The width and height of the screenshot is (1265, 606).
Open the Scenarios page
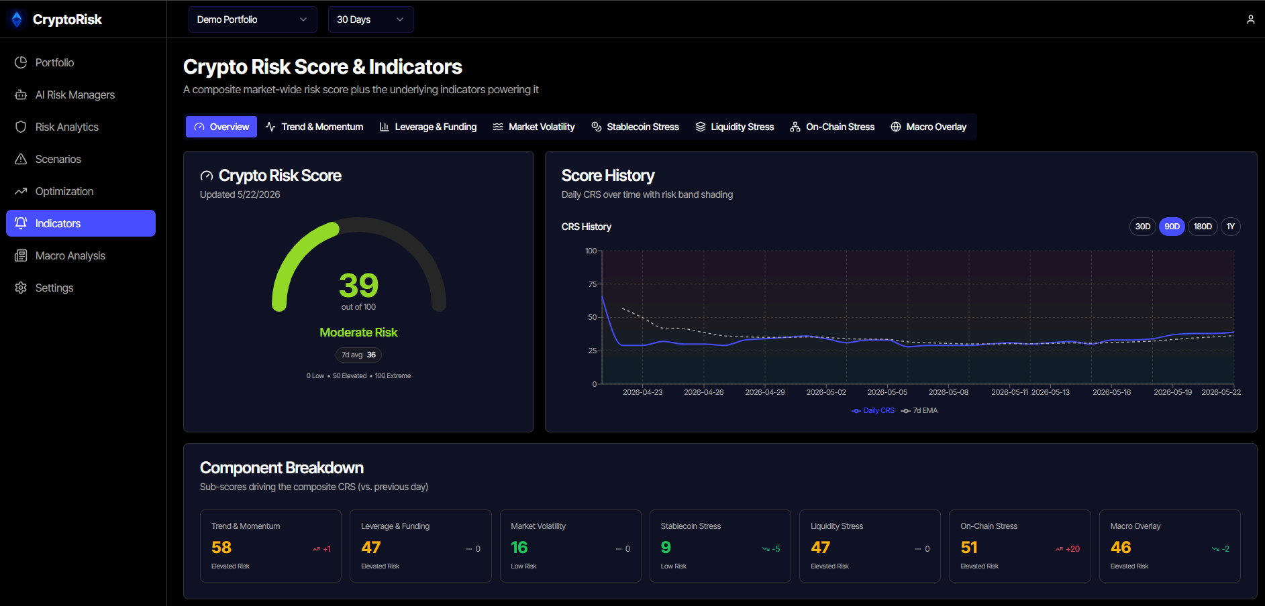point(81,159)
